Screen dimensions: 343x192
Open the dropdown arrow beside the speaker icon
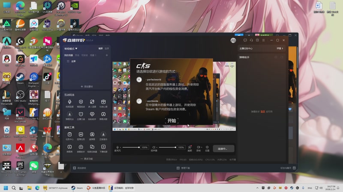pos(157,147)
